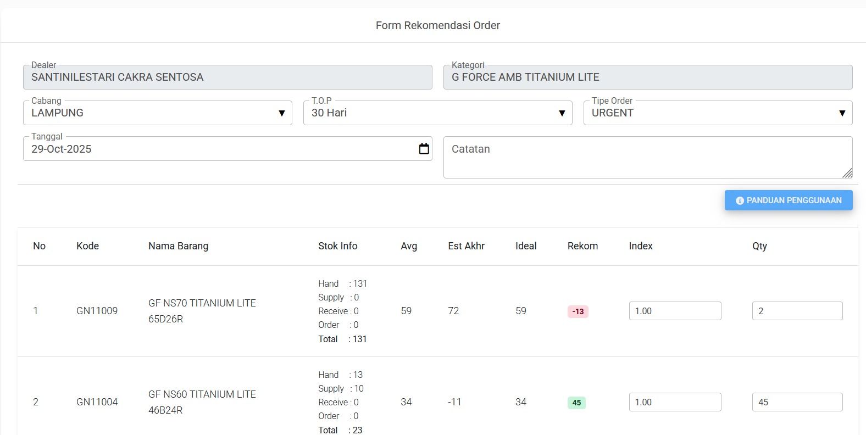Edit Qty field for GN11004 row
The image size is (866, 435).
(x=797, y=402)
